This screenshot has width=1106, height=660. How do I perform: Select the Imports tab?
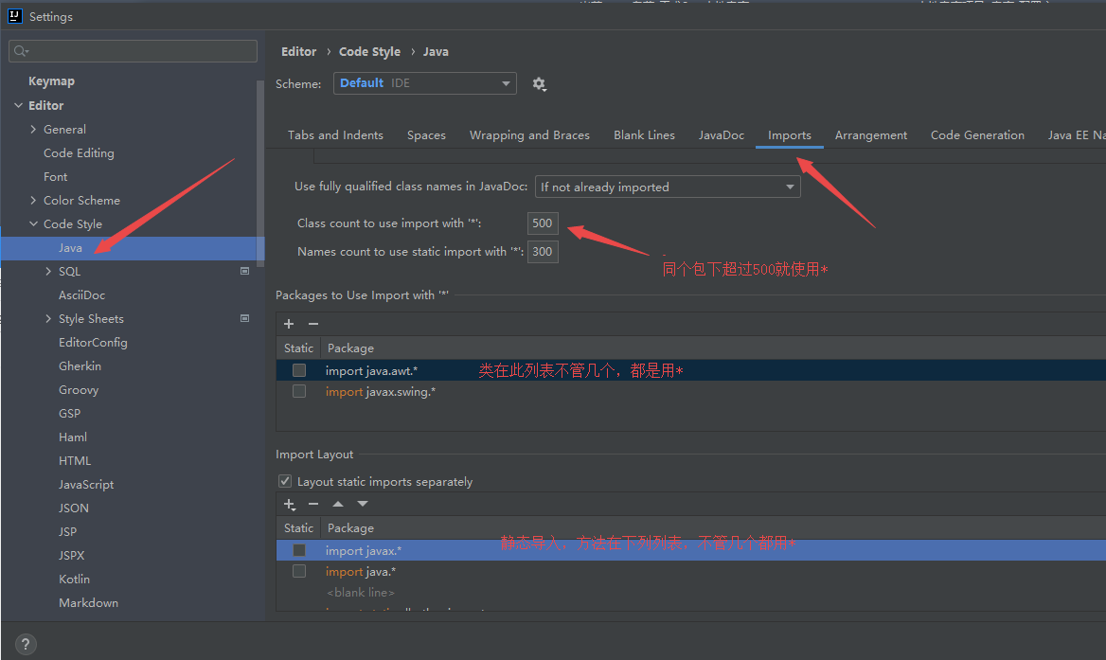(x=790, y=134)
